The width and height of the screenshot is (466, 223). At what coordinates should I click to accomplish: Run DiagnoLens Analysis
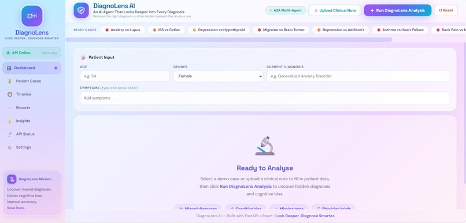(398, 10)
